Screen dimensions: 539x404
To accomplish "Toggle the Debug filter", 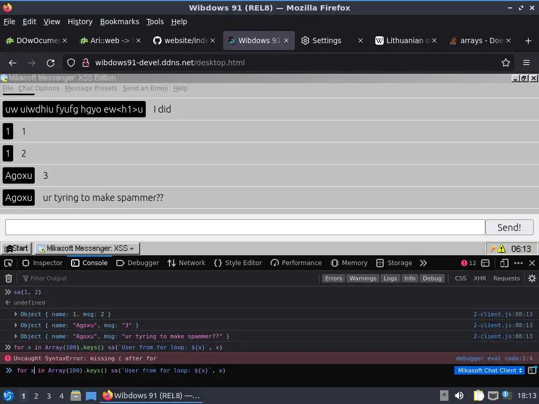I will coord(432,278).
